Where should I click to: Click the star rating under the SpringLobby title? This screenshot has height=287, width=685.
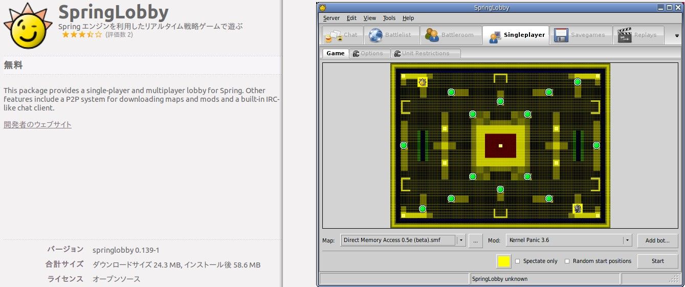(82, 35)
